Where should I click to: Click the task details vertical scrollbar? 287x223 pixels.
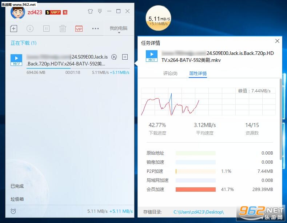pos(281,119)
